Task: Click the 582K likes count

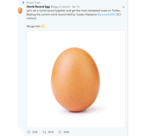Action: pyautogui.click(x=67, y=132)
